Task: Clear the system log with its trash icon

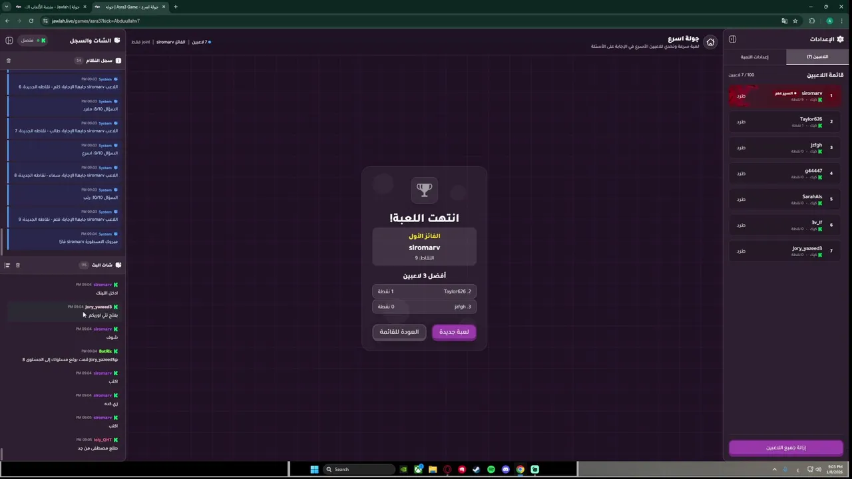Action: (9, 61)
